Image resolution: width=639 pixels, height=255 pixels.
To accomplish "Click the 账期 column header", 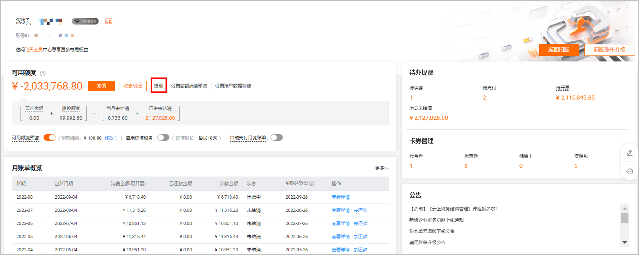I will point(21,184).
